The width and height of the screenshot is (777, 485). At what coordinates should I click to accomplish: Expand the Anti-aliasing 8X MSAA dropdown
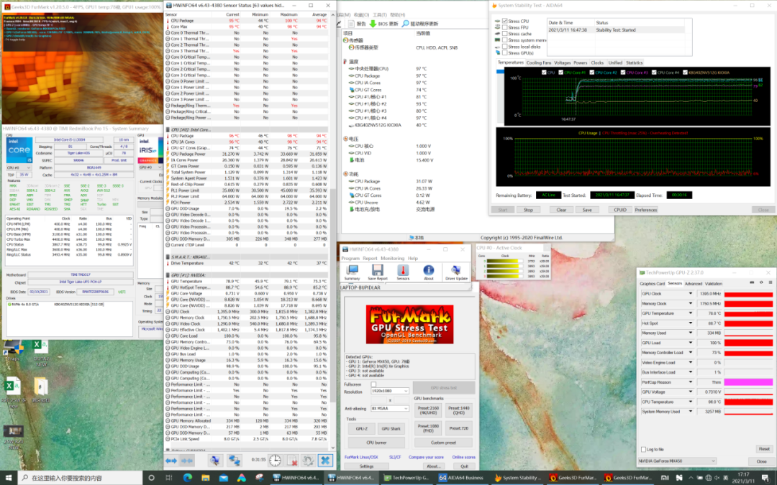pyautogui.click(x=388, y=408)
